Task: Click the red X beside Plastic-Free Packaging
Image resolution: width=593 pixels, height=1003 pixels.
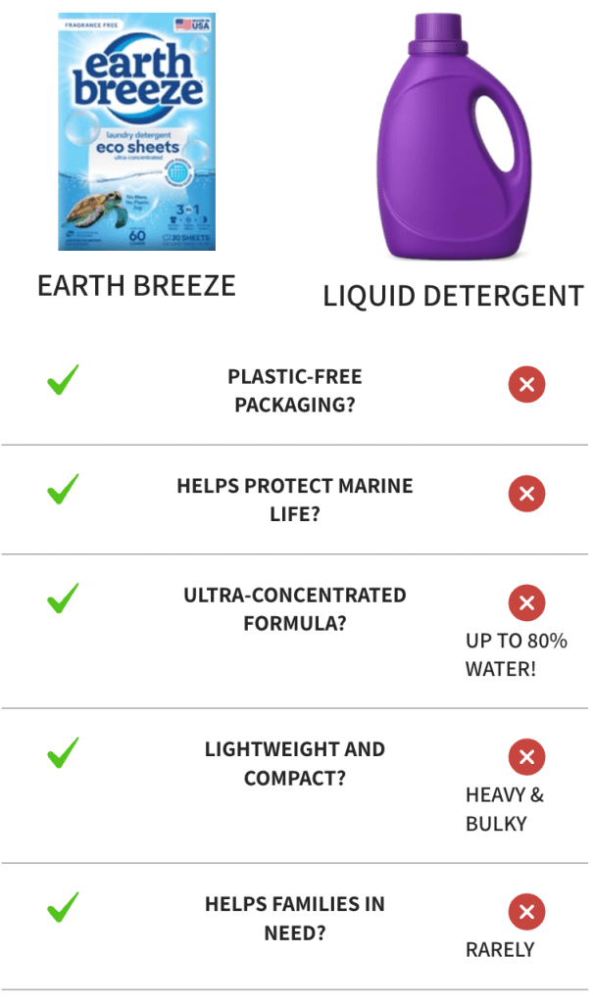Action: (526, 385)
